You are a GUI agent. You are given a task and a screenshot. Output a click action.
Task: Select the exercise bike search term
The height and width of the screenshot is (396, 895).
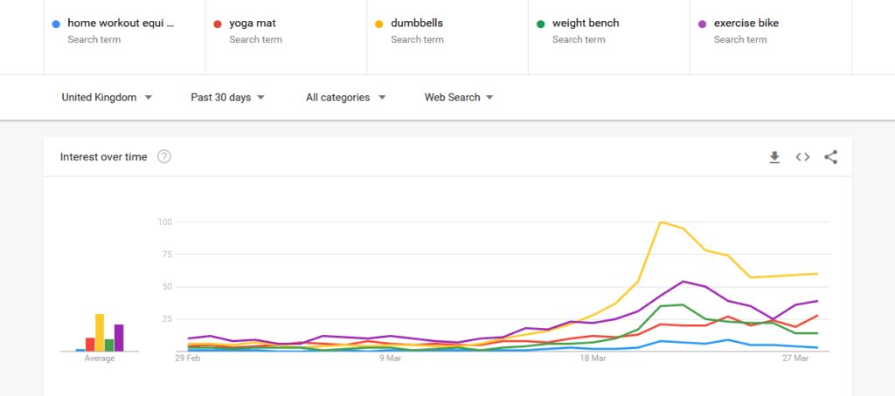[x=746, y=24]
